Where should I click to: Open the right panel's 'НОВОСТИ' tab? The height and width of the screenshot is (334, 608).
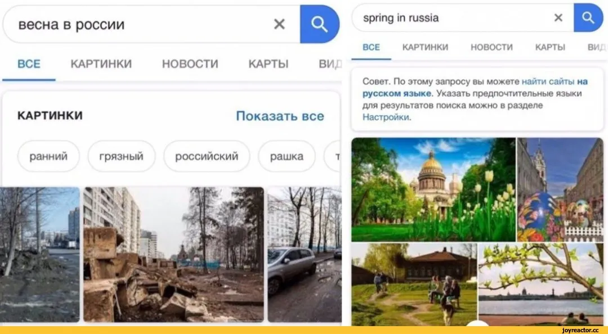[x=491, y=47]
